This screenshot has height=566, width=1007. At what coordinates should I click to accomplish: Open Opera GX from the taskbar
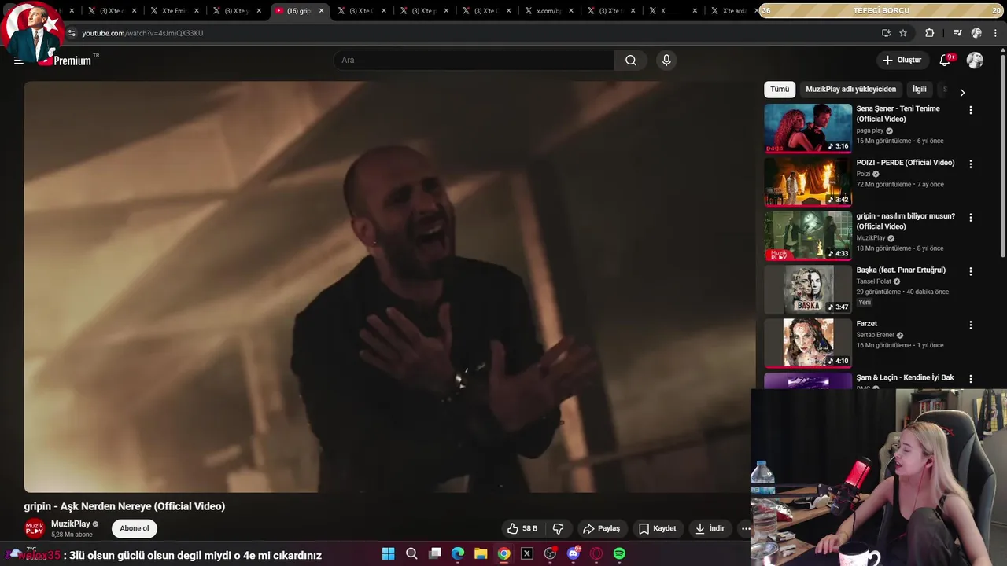(596, 553)
